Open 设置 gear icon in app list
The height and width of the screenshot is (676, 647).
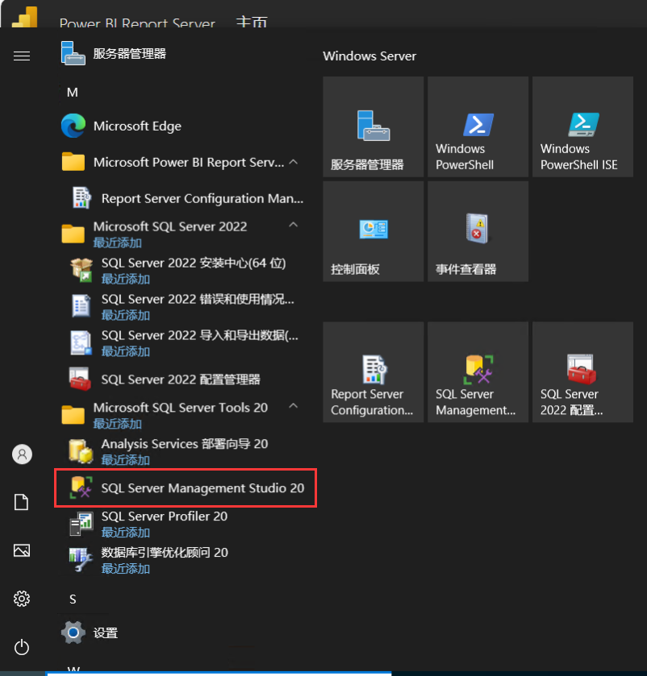[73, 632]
